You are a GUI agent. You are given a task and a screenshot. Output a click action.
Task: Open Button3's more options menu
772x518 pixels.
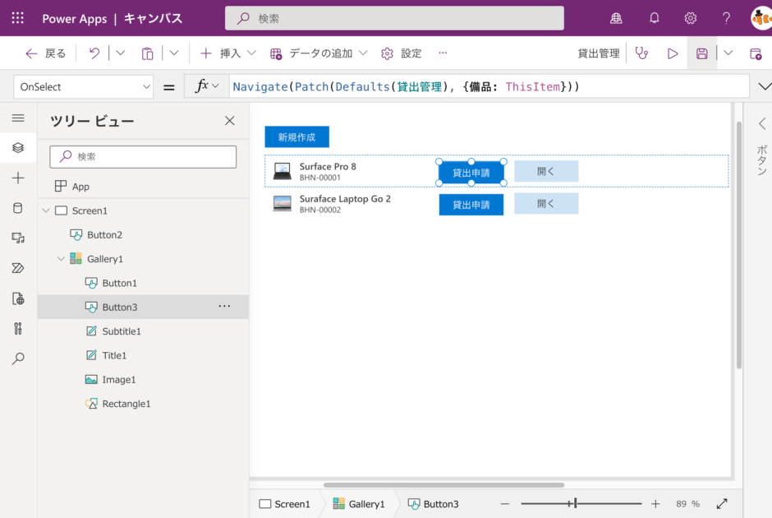click(x=223, y=306)
